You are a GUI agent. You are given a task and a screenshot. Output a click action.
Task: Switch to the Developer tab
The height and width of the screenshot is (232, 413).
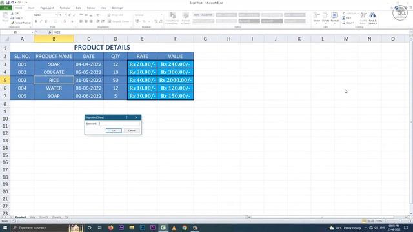tap(117, 8)
